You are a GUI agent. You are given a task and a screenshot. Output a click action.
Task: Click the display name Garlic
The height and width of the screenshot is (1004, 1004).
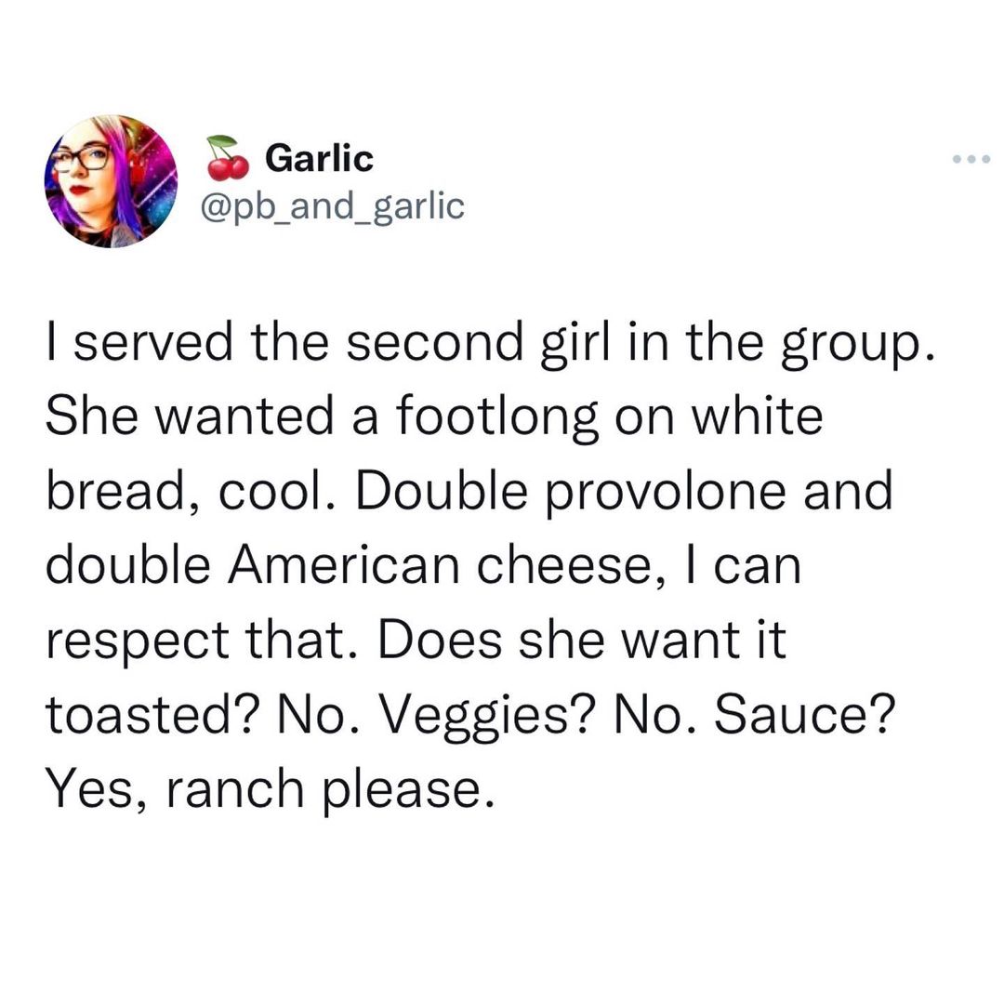coord(319,158)
